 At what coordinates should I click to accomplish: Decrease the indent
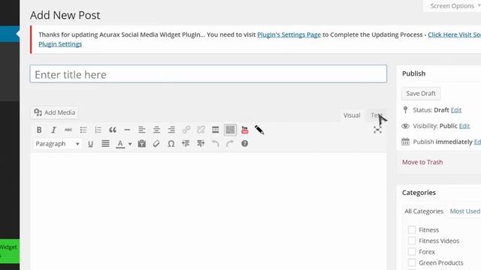click(x=186, y=143)
